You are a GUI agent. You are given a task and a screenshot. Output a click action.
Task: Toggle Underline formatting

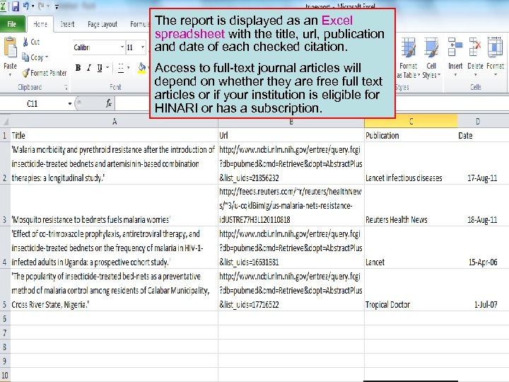coord(100,68)
